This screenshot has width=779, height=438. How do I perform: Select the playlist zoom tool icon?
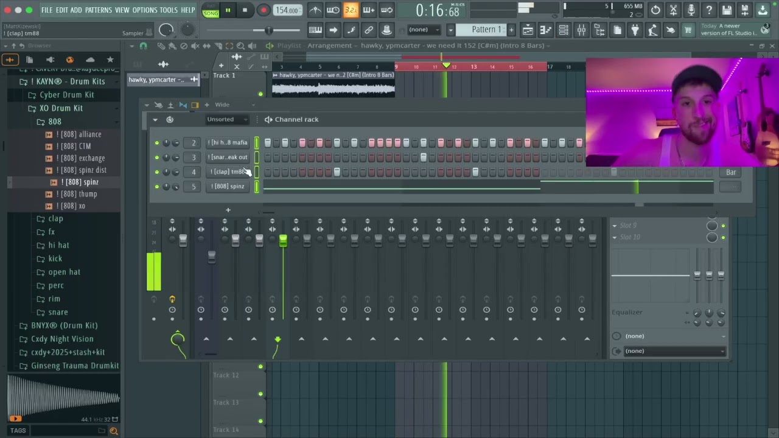[x=240, y=46]
